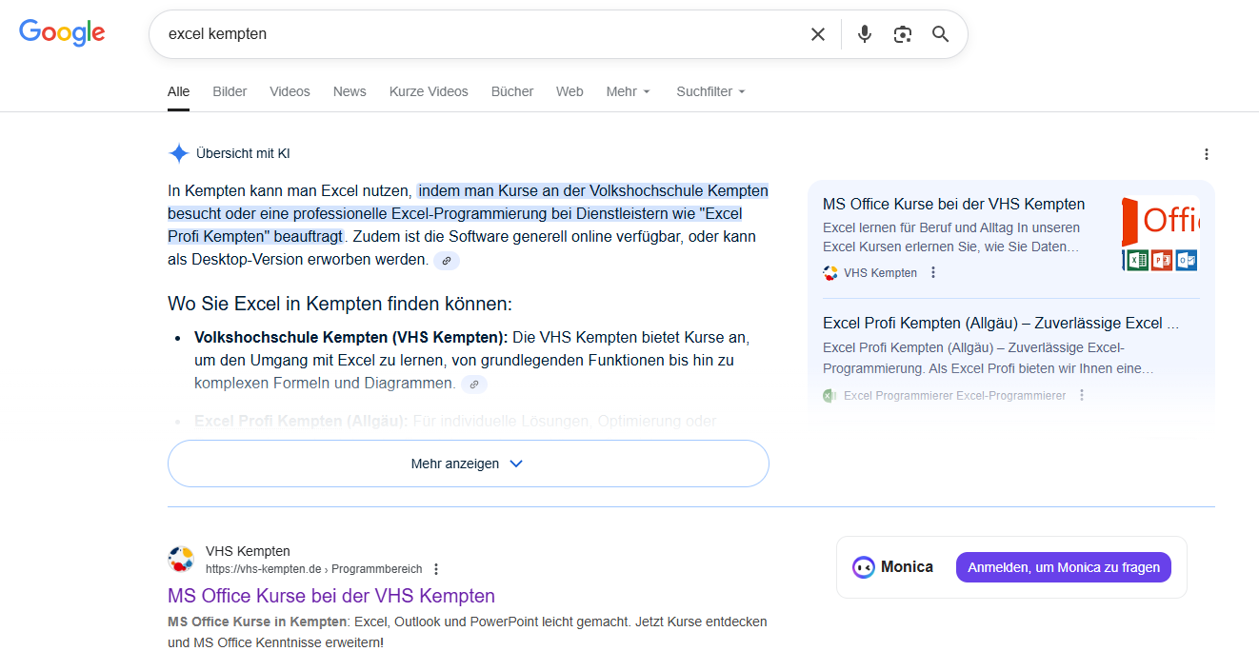1259x671 pixels.
Task: Click Anmelden, um Monica zu fragen button
Action: click(1063, 567)
